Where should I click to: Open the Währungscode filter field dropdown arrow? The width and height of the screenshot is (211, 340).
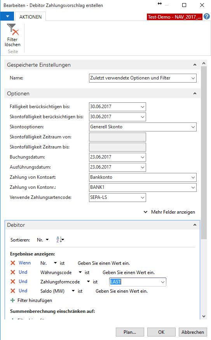point(80,272)
